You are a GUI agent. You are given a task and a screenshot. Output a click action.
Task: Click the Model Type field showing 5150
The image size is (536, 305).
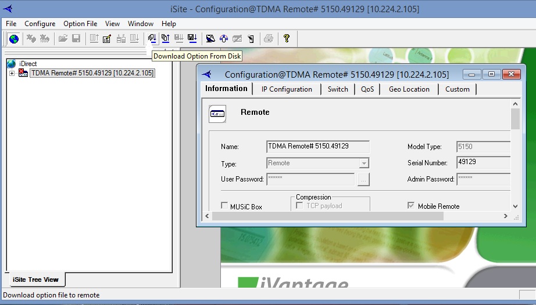point(483,147)
